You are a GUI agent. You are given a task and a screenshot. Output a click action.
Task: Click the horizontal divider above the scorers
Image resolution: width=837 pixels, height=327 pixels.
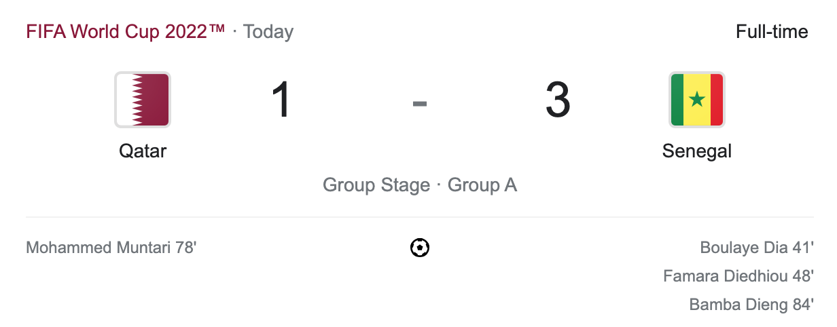[x=419, y=217]
